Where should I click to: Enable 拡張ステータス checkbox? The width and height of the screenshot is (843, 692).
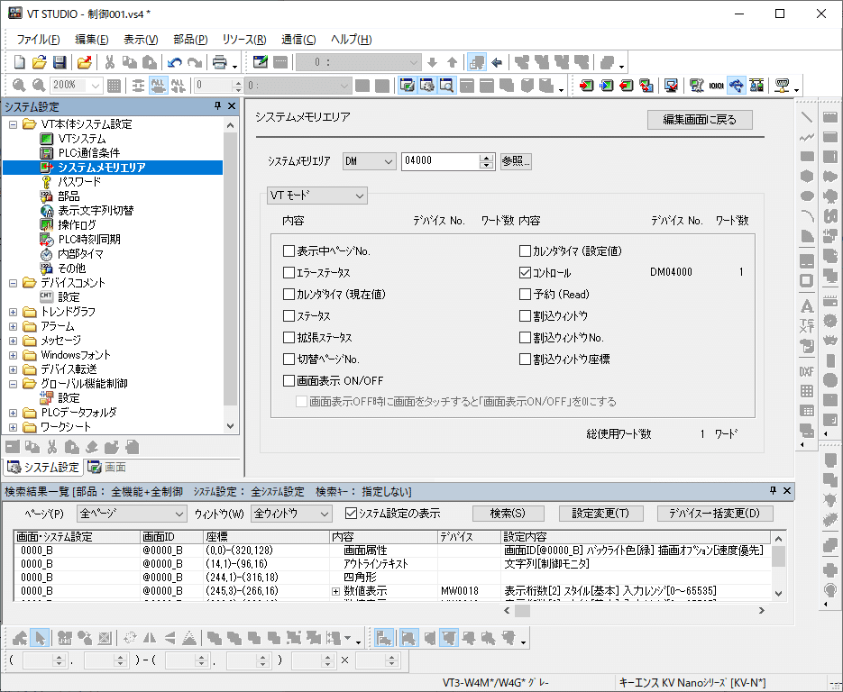click(x=289, y=337)
